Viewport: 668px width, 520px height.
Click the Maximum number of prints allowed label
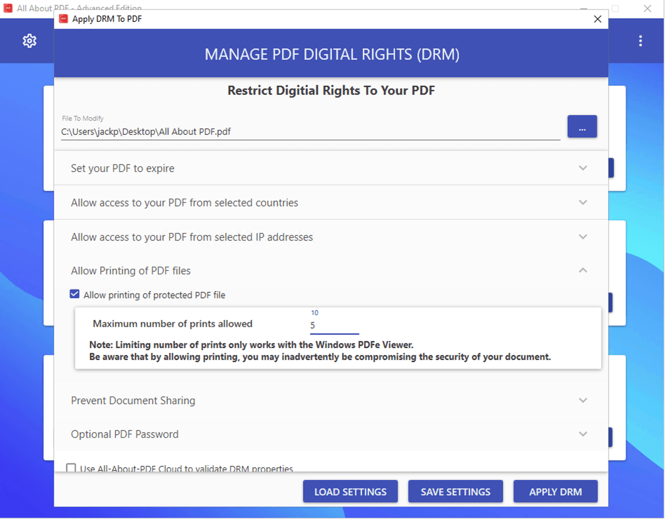pyautogui.click(x=173, y=324)
